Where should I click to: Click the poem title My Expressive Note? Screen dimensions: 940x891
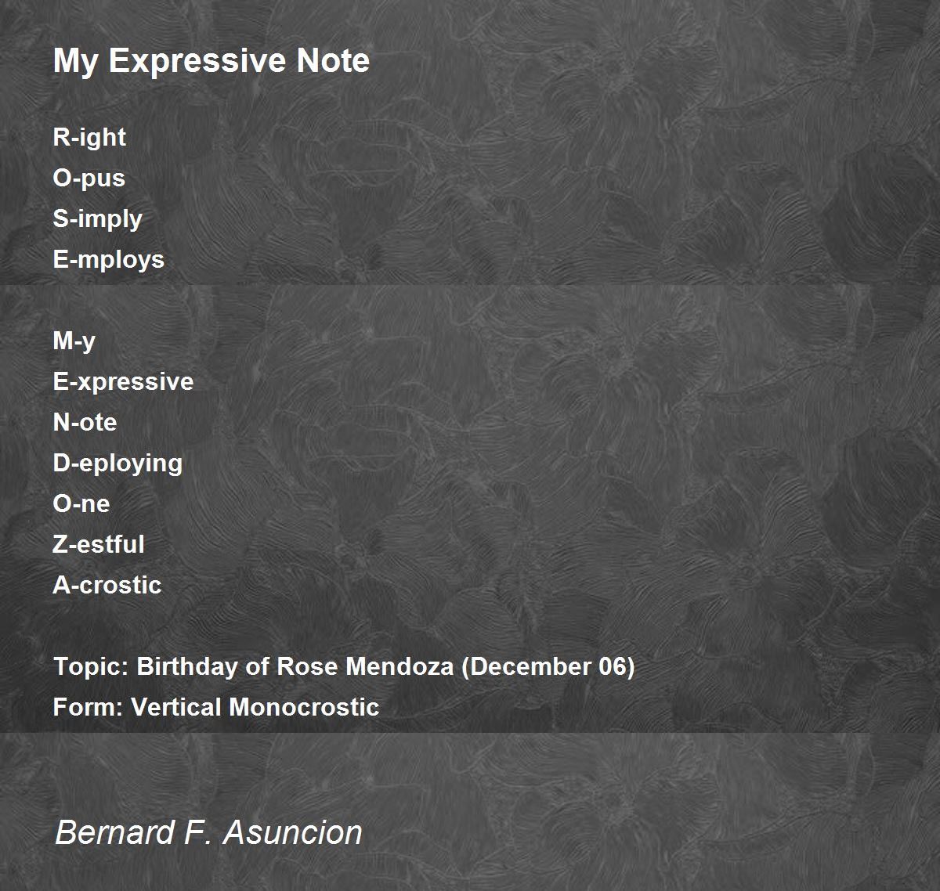click(211, 61)
